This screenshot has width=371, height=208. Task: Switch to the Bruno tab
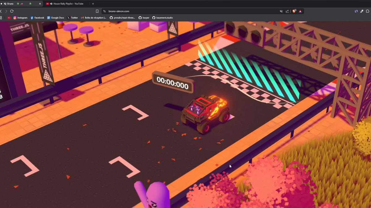pos(21,4)
